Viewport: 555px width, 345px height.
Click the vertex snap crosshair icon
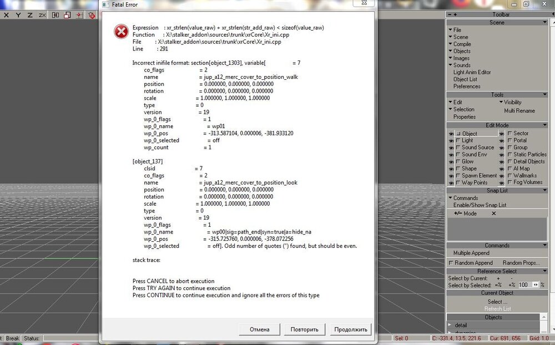point(79,15)
